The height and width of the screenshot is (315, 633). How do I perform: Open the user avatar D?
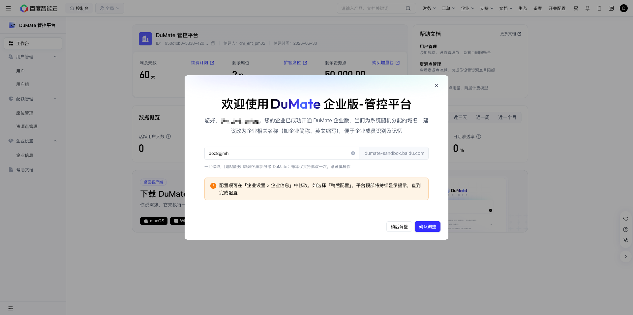click(x=624, y=8)
